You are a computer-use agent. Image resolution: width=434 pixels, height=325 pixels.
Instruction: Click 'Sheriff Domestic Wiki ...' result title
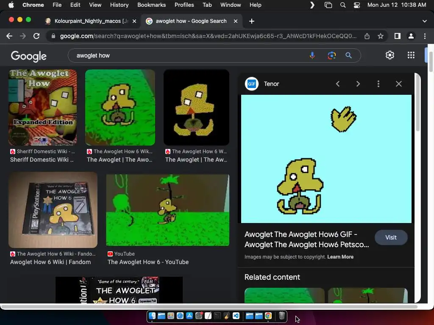click(x=42, y=160)
